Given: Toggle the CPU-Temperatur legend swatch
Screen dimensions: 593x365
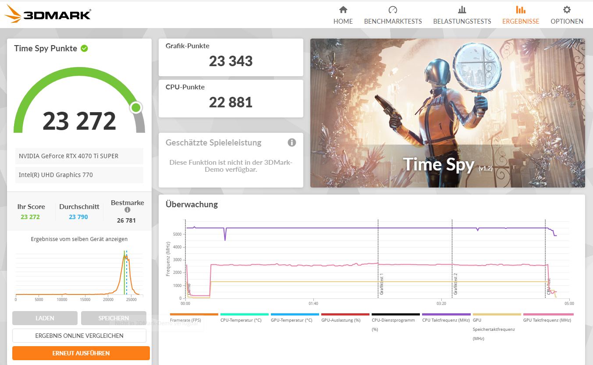Looking at the screenshot, I should pos(245,315).
